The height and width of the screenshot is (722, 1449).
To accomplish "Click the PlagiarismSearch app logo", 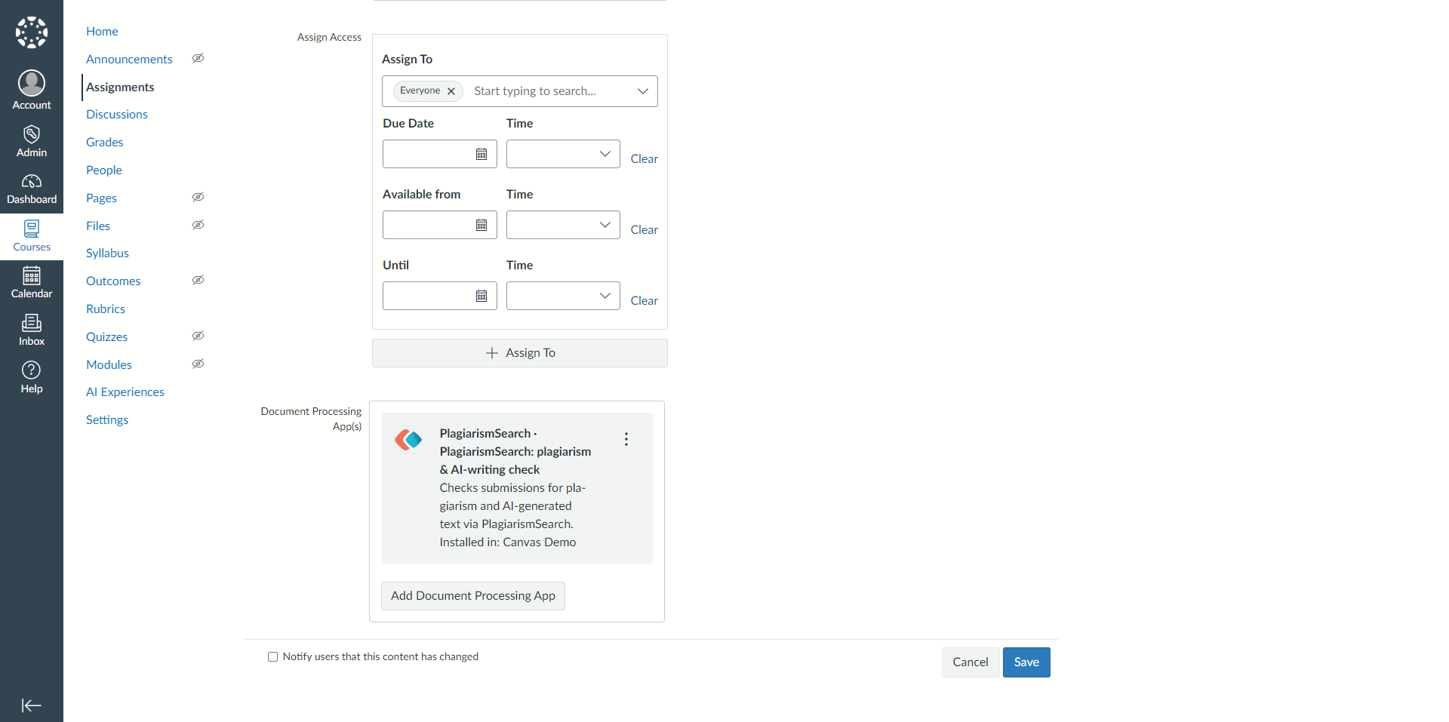I will pyautogui.click(x=409, y=439).
